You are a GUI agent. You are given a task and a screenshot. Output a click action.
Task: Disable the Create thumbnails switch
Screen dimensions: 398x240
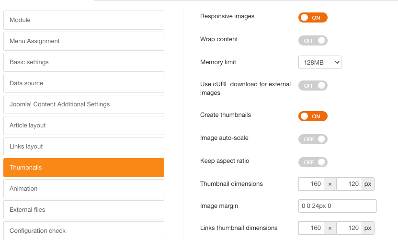pos(313,116)
